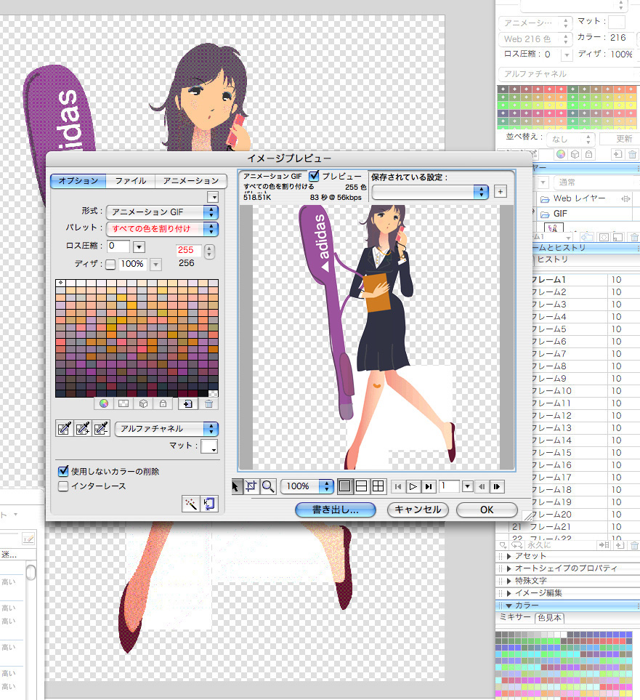
Task: Play the animation preview
Action: [x=413, y=486]
